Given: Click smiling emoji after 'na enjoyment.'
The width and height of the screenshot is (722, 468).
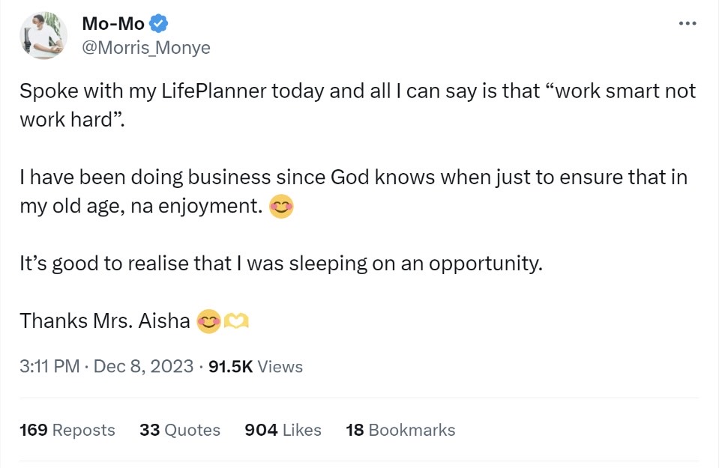Looking at the screenshot, I should [x=281, y=207].
